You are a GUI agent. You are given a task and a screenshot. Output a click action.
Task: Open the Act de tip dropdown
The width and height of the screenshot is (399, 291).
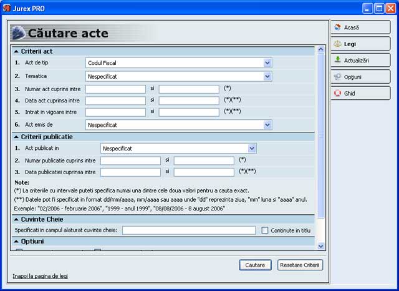coord(179,63)
